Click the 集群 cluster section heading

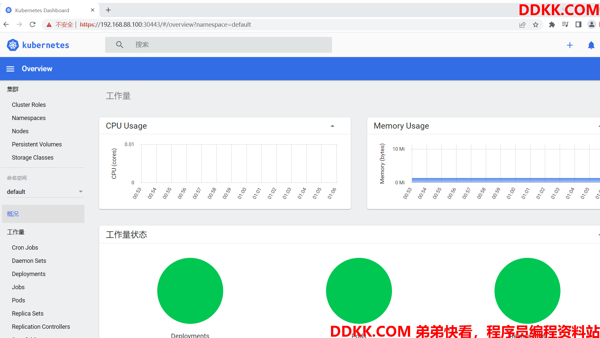click(x=13, y=89)
